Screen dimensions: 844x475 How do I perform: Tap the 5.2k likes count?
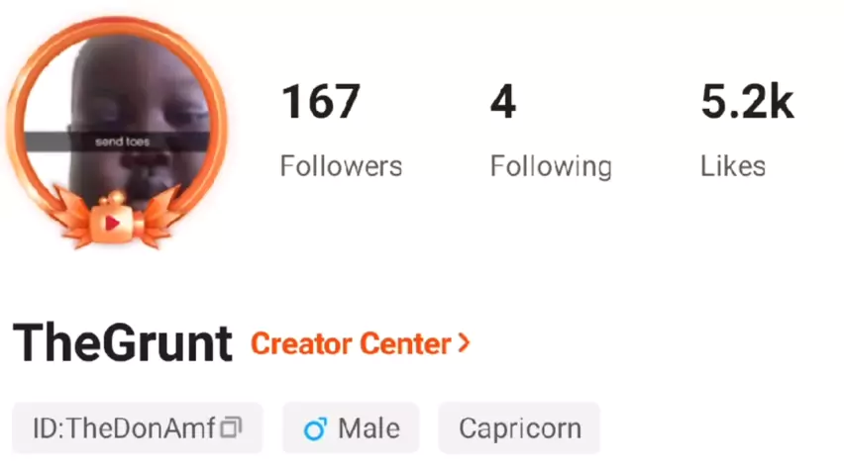pyautogui.click(x=747, y=102)
